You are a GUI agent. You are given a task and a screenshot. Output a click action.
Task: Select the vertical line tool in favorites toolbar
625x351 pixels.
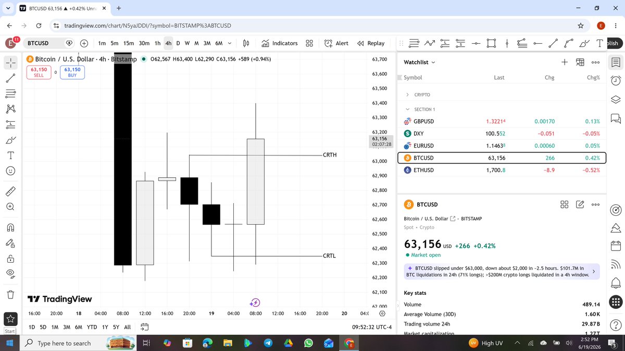[x=506, y=43]
